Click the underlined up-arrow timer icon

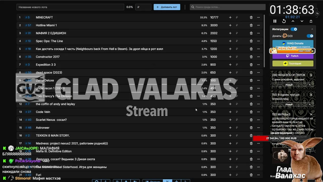coord(311,21)
